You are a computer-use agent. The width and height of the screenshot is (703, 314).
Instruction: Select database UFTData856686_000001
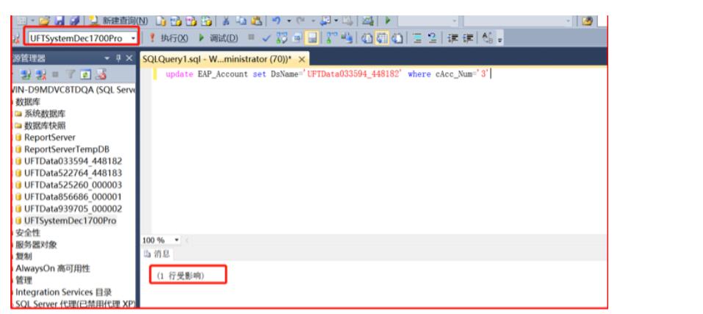(73, 197)
